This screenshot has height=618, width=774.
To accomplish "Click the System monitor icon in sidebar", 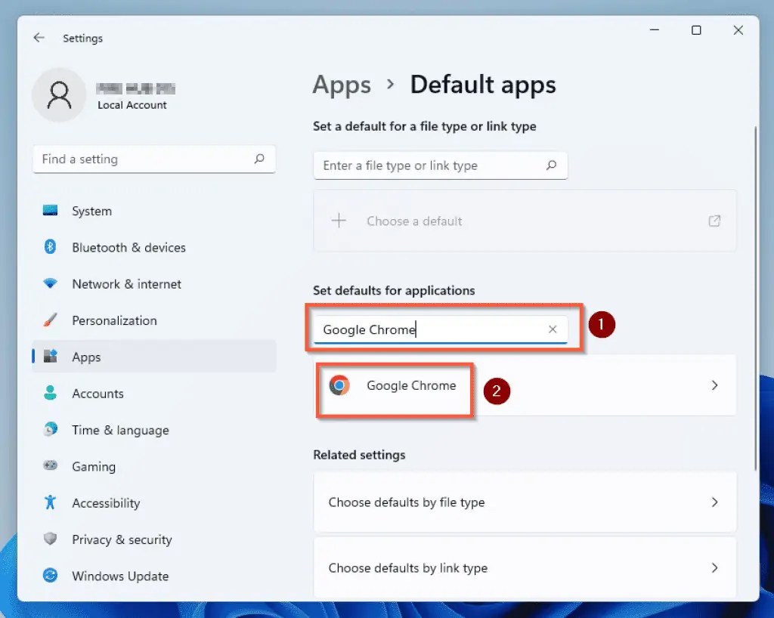I will tap(50, 211).
